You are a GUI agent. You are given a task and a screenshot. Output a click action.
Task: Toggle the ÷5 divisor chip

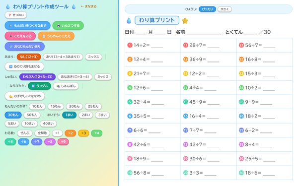10,141
